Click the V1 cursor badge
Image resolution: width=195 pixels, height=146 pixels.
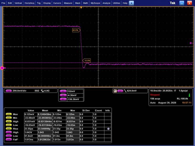coord(63,91)
